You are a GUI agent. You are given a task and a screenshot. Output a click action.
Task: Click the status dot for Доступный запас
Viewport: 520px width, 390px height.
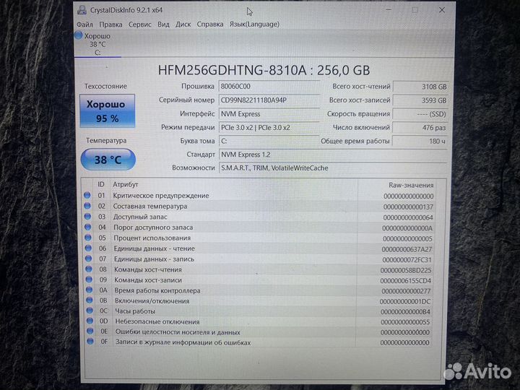pos(87,217)
